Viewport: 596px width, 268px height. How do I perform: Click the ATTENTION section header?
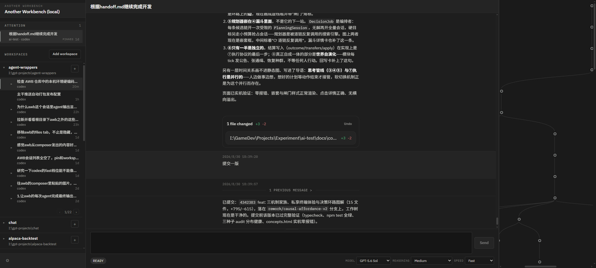pyautogui.click(x=15, y=25)
